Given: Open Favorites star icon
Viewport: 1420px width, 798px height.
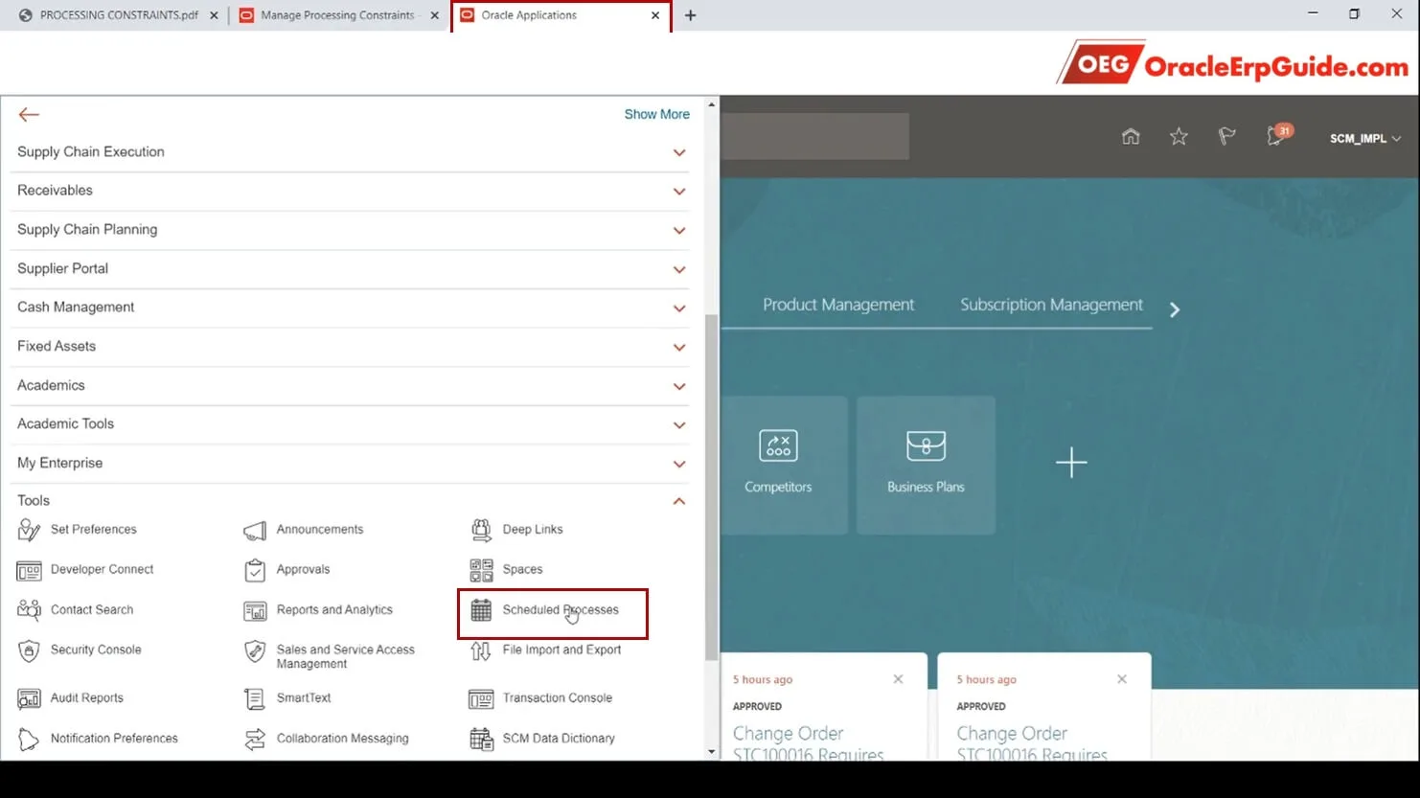Looking at the screenshot, I should [x=1179, y=137].
